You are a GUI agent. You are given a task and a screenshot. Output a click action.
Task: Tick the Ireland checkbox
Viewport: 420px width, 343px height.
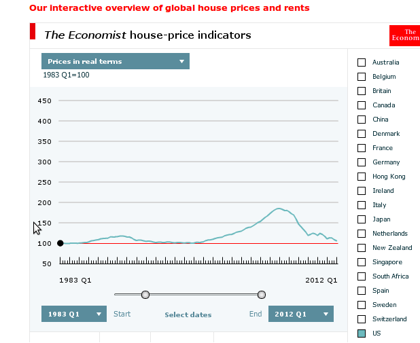tap(362, 191)
